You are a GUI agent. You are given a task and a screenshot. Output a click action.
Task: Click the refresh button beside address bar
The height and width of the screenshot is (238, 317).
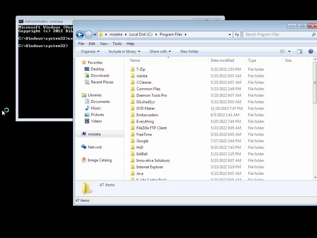pos(237,35)
